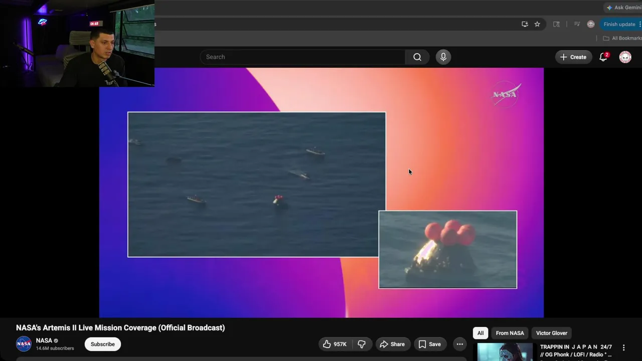Open the All Bookmarks folder

[622, 38]
